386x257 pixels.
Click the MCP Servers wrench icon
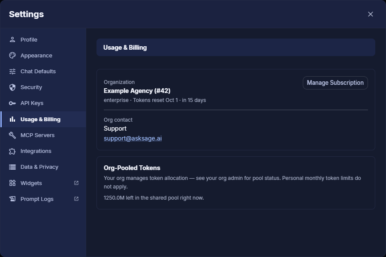click(x=12, y=135)
